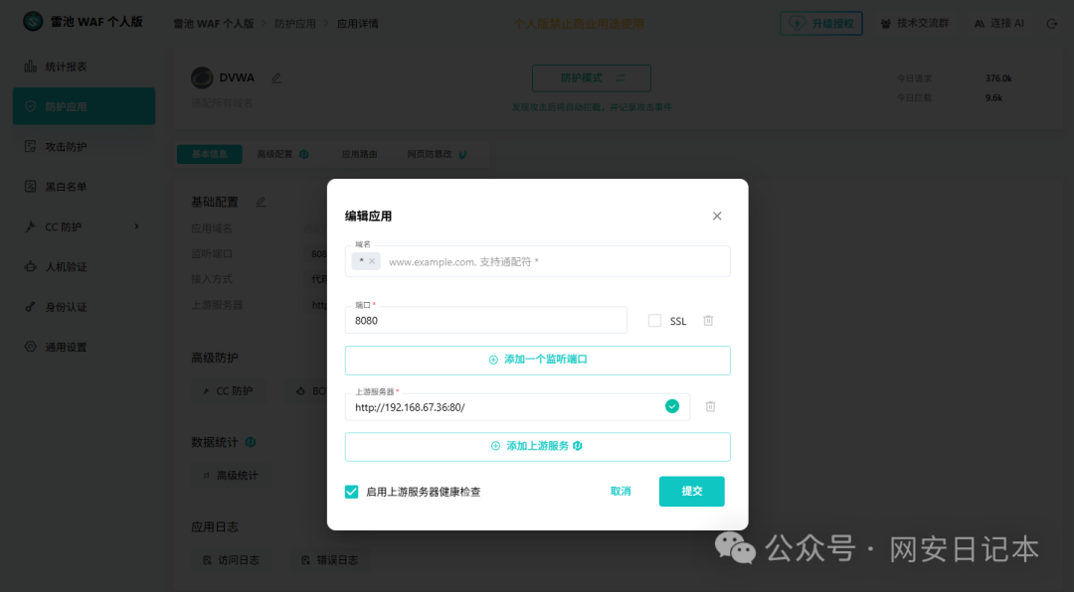Click the edit pencil beside 基础配置
Viewport: 1074px width, 592px height.
(261, 202)
